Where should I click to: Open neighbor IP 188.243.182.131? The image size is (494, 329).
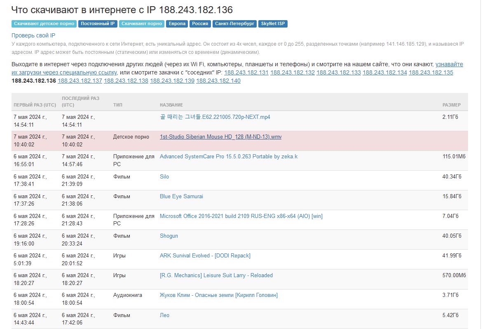(x=246, y=72)
